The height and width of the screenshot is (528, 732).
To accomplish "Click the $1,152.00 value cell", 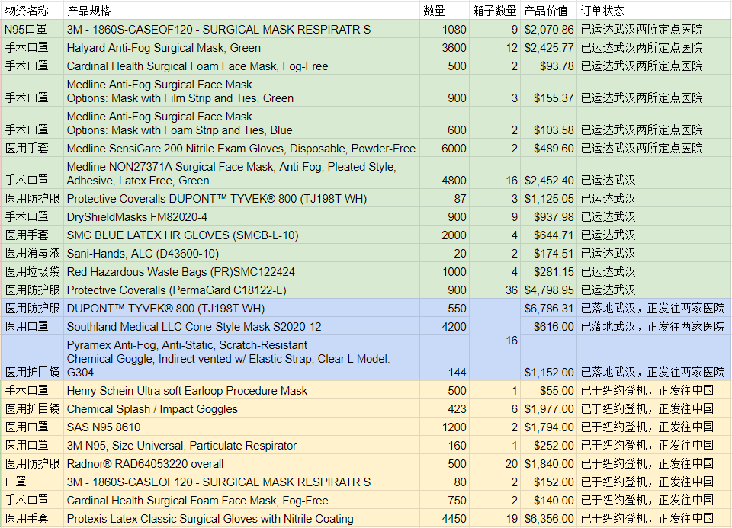I will pyautogui.click(x=548, y=358).
